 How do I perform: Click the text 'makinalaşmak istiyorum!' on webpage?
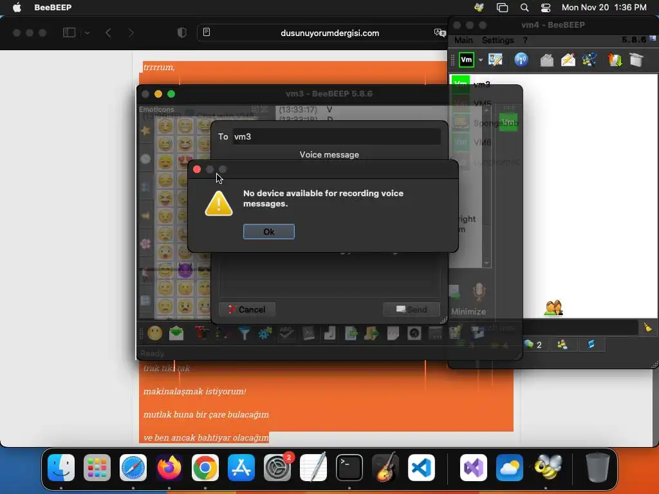click(x=194, y=391)
